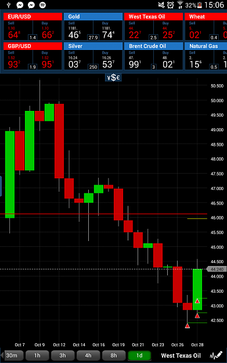Tap the muted sound status icon
This screenshot has width=227, height=363.
click(161, 5)
